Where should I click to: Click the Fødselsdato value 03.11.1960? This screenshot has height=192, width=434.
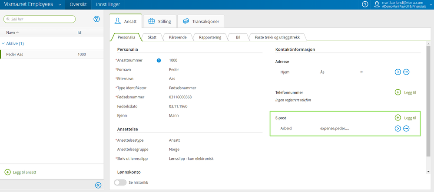click(x=178, y=106)
